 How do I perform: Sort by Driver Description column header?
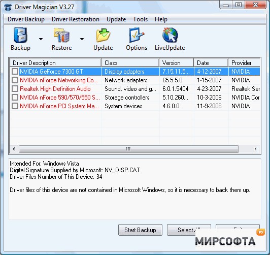point(55,62)
